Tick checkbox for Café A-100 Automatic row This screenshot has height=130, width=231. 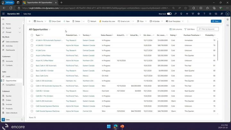(x=32, y=81)
